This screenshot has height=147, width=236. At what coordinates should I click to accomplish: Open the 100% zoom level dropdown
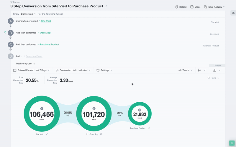[x=215, y=78]
